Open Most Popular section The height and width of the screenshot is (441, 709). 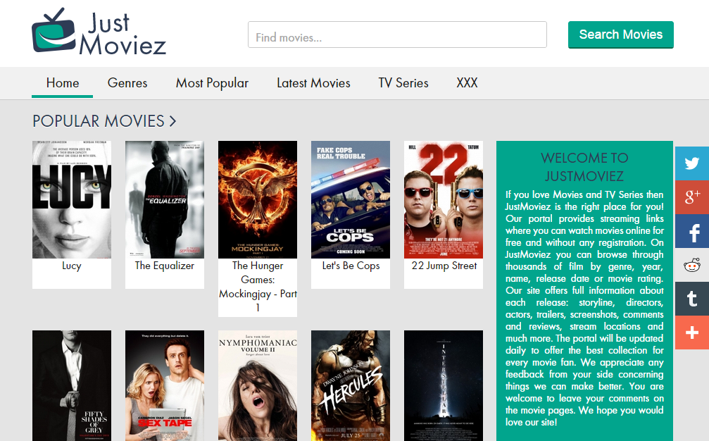[x=212, y=83]
